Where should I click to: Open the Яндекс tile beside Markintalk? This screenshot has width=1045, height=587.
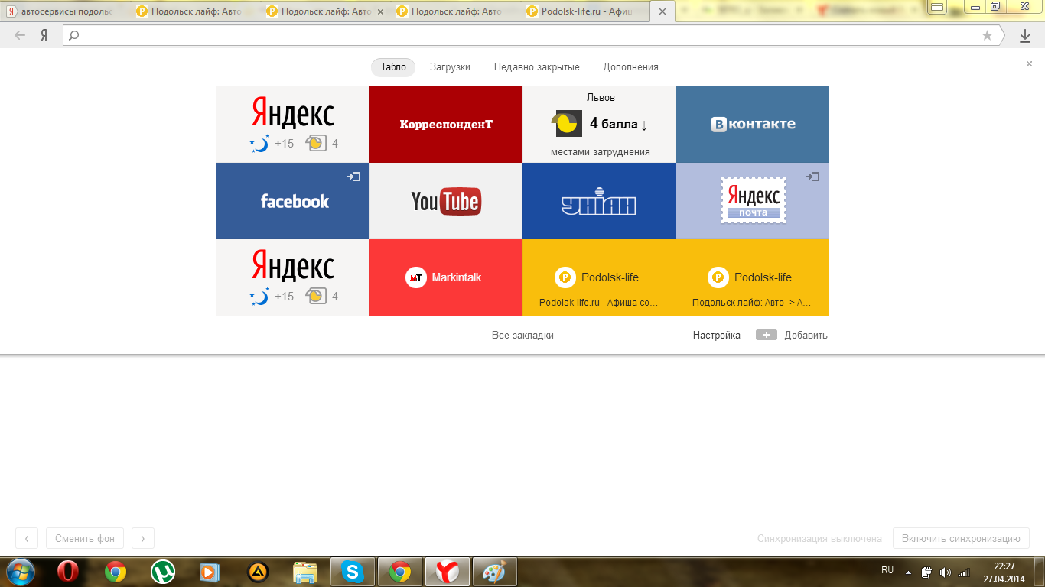pyautogui.click(x=293, y=277)
